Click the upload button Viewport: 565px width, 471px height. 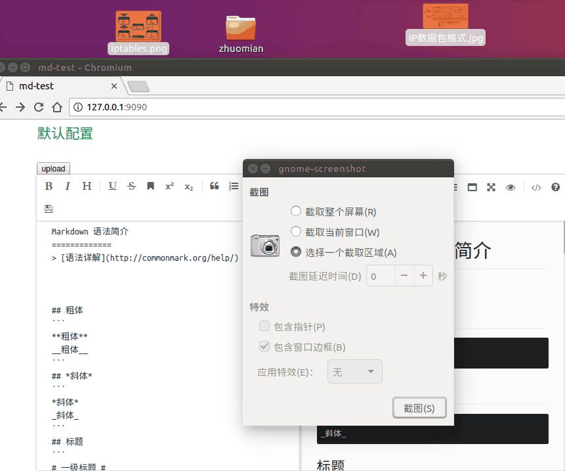pos(53,168)
